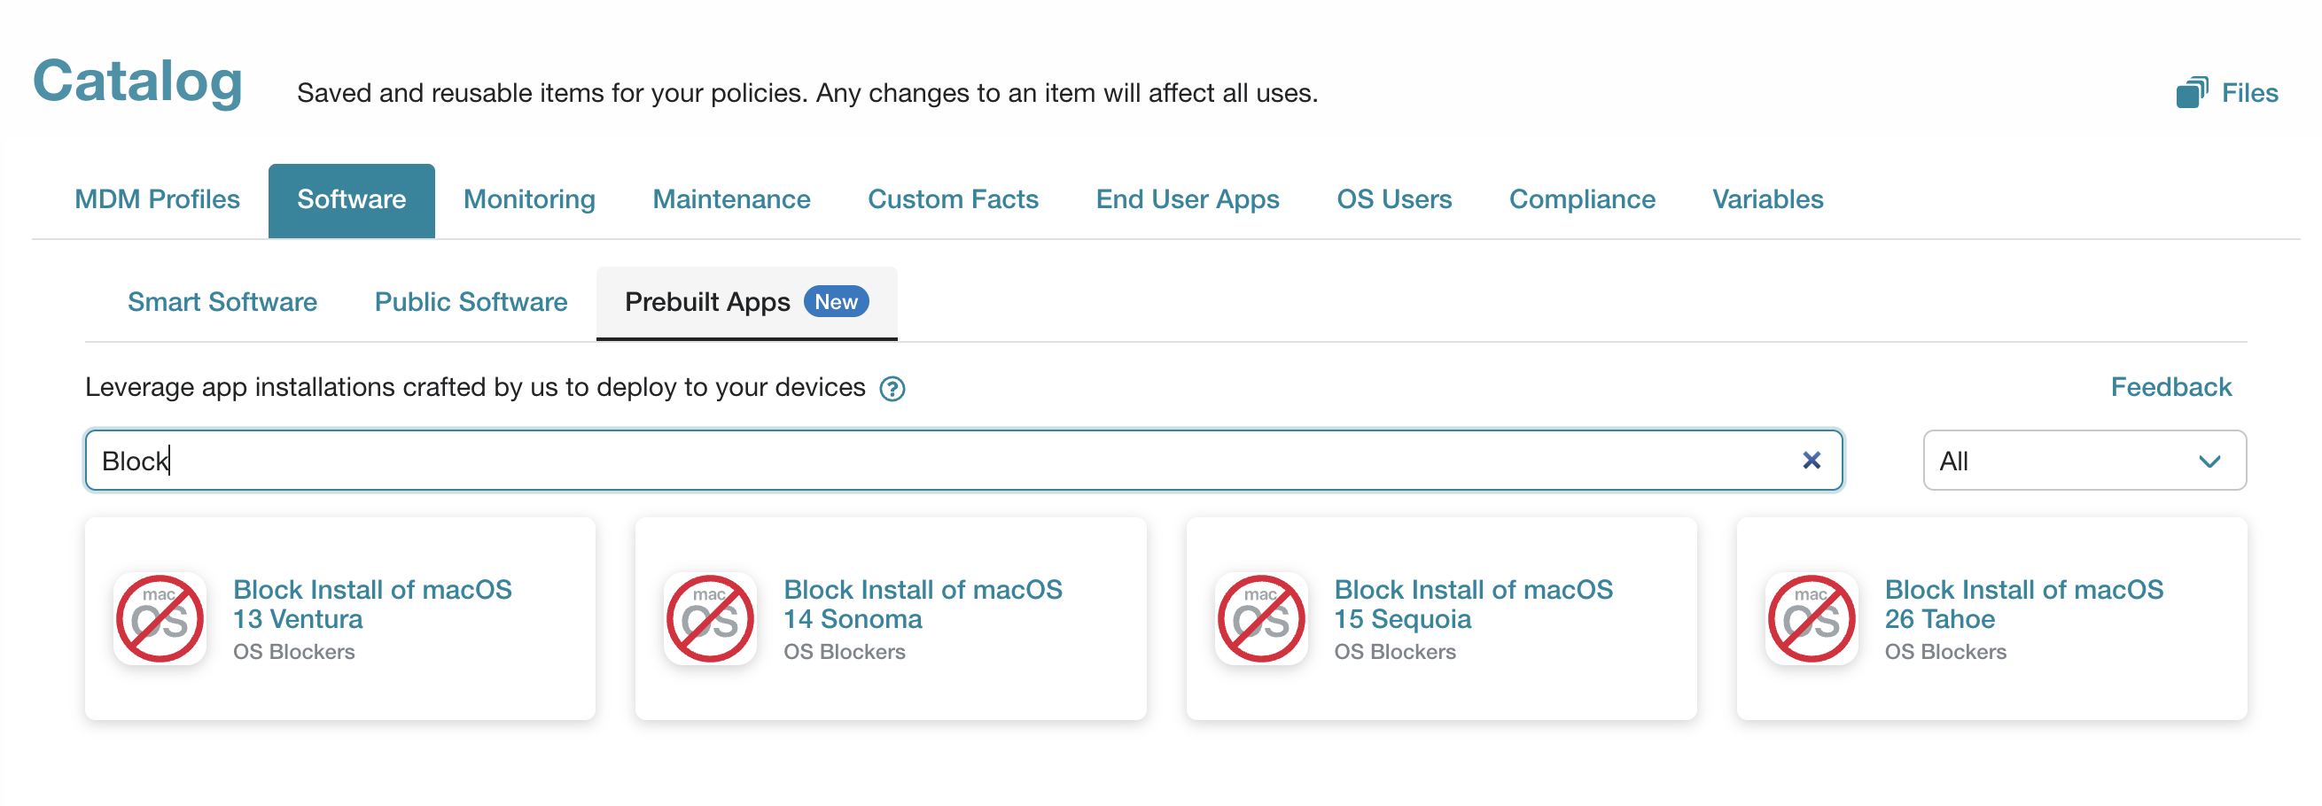Click the Block Install of macOS 15 Sequoia app icon

(x=1261, y=617)
